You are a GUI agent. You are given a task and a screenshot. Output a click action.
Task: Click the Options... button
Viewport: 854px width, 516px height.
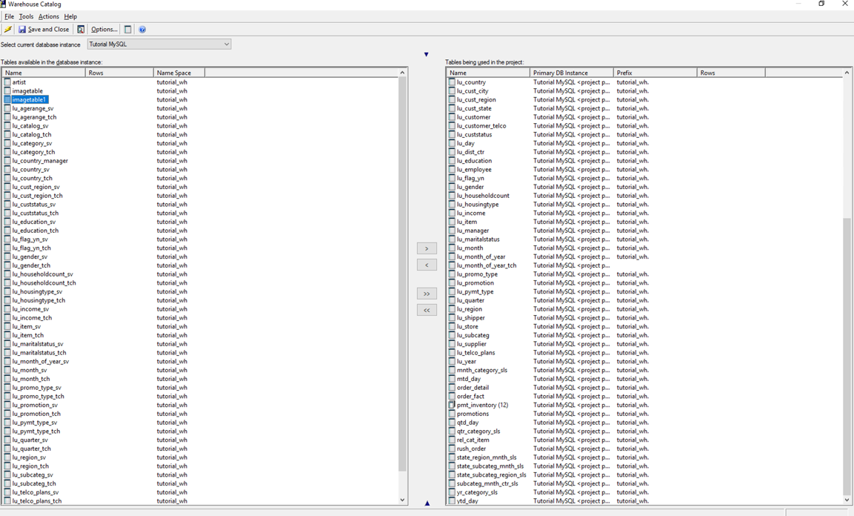104,30
